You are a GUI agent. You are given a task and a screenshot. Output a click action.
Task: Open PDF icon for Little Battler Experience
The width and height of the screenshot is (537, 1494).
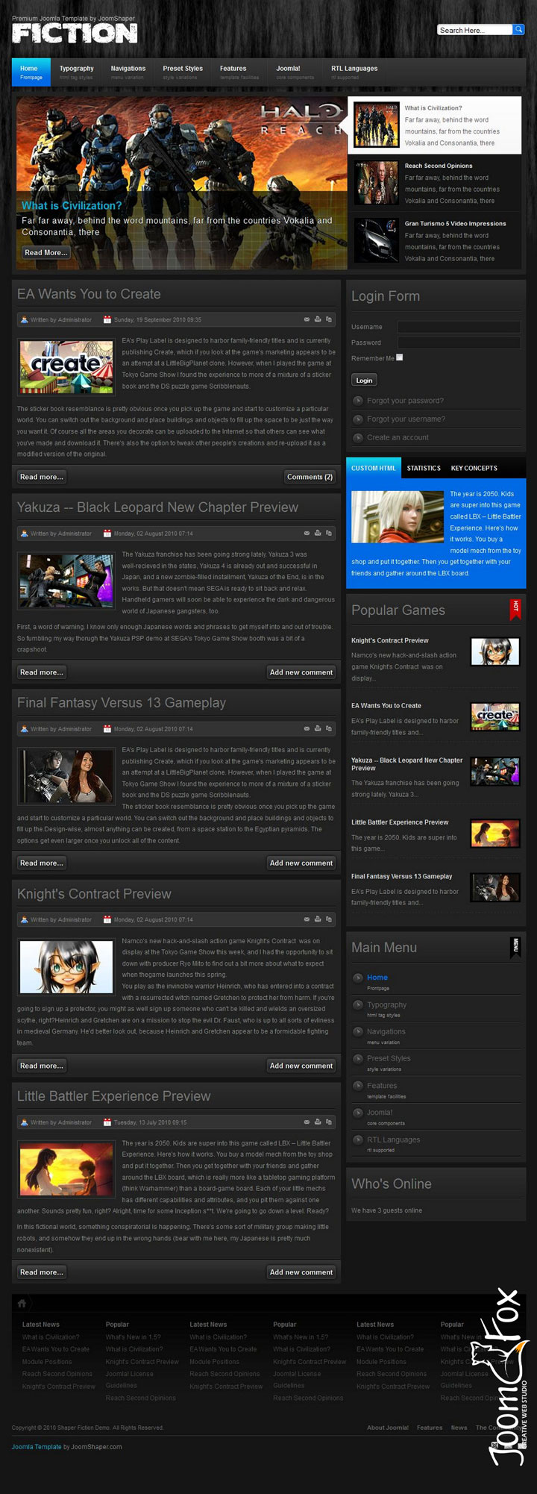click(329, 1122)
